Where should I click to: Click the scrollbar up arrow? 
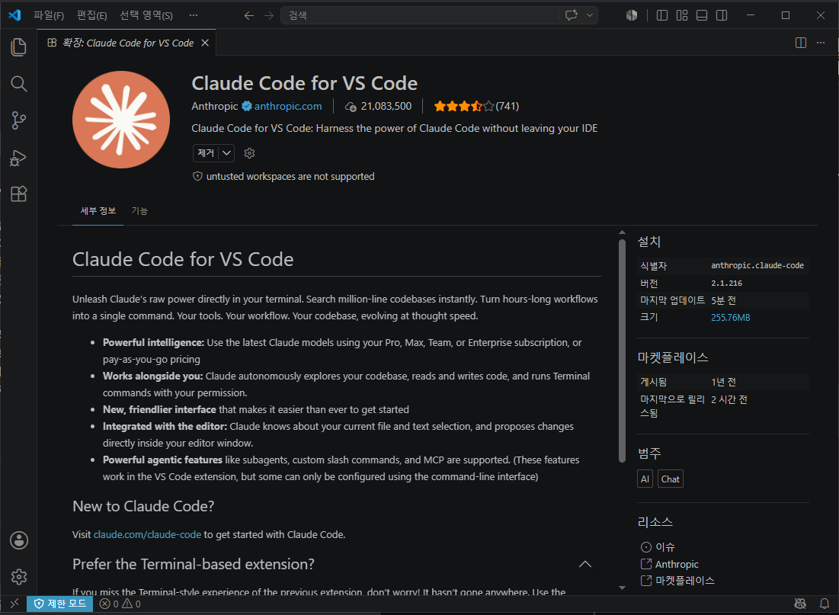[x=622, y=232]
